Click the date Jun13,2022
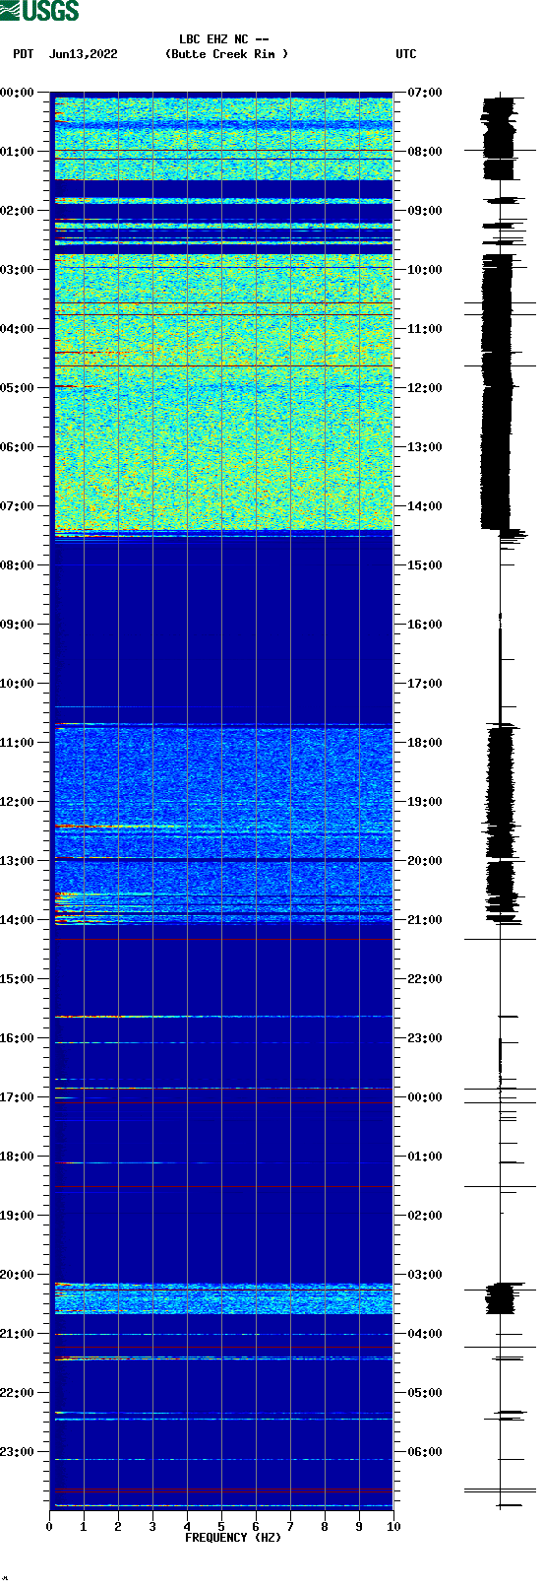543x1589 pixels. [x=84, y=54]
